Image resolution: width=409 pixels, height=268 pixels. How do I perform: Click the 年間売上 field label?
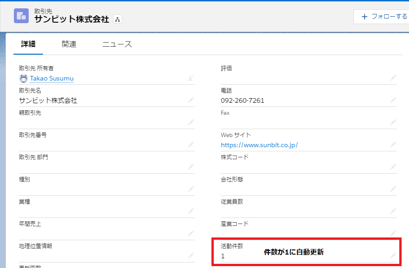30,224
